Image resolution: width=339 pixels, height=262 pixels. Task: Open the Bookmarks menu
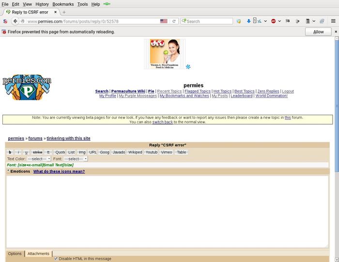pos(63,4)
